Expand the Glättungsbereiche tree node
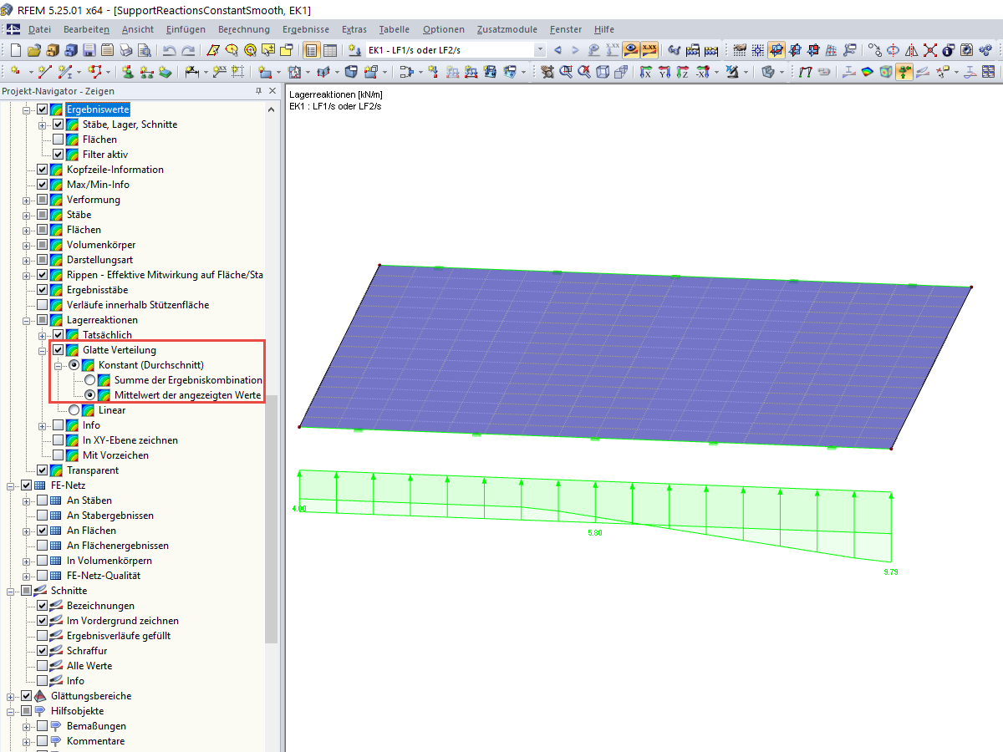This screenshot has width=1003, height=752. coord(11,696)
